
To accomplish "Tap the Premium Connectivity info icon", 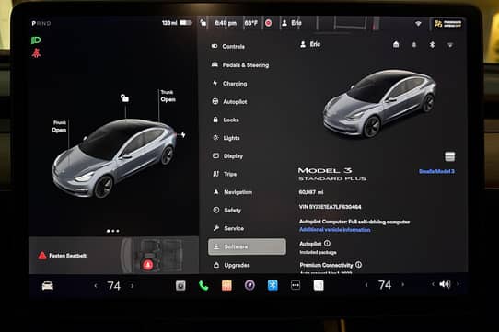I will (x=359, y=265).
